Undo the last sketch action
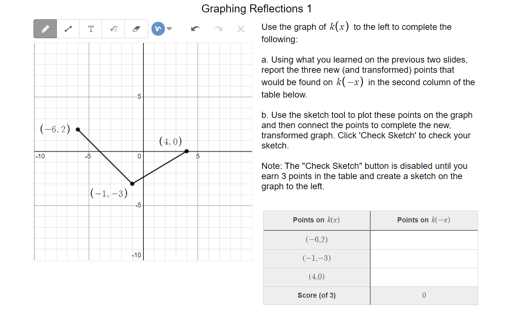 click(x=195, y=28)
